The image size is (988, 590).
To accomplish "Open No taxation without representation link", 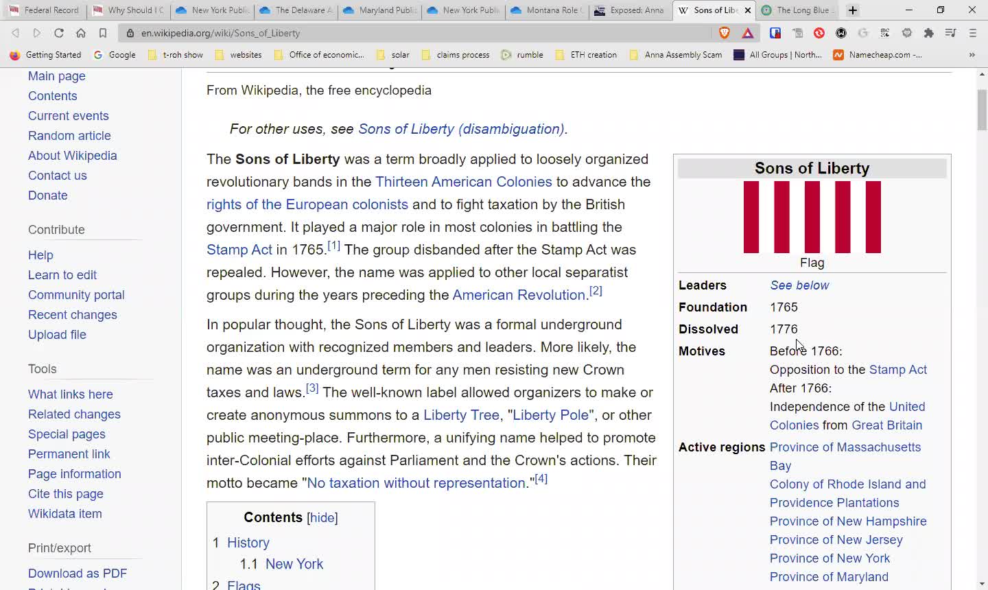I will coord(416,483).
